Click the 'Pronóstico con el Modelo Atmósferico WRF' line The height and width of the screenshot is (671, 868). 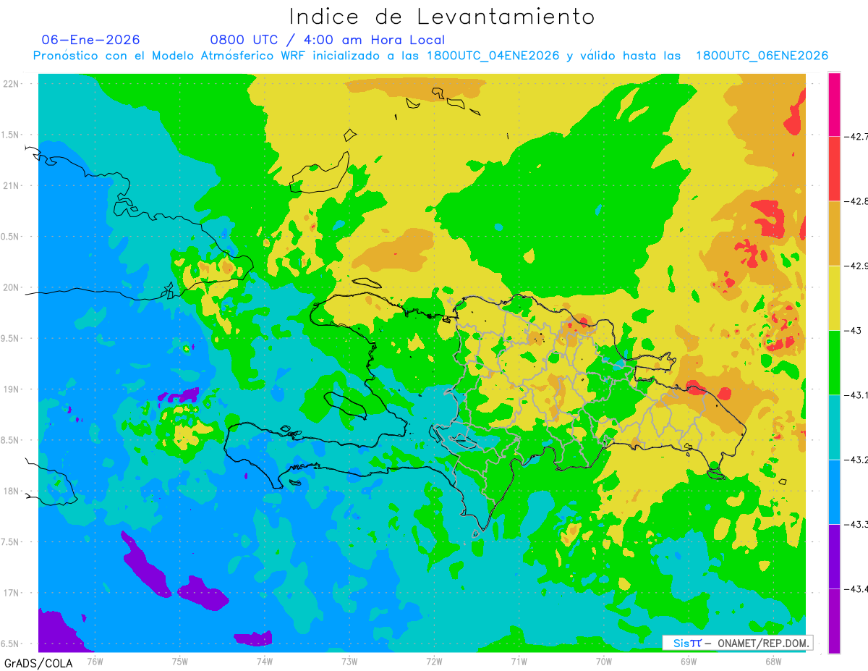[x=430, y=56]
